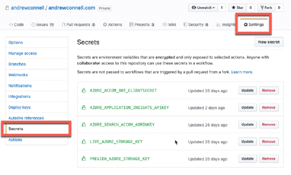Image resolution: width=291 pixels, height=175 pixels.
Task: Remove the AZURE_SEARCH_ACCOM_ADMINKEY secret
Action: click(x=269, y=124)
